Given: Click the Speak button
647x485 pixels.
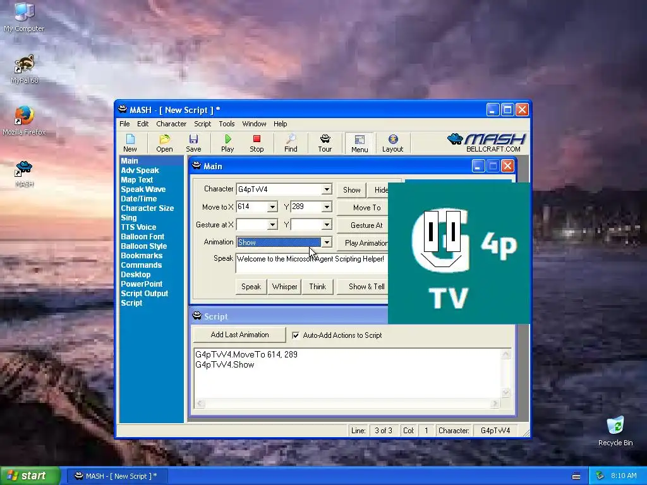Looking at the screenshot, I should pos(251,287).
